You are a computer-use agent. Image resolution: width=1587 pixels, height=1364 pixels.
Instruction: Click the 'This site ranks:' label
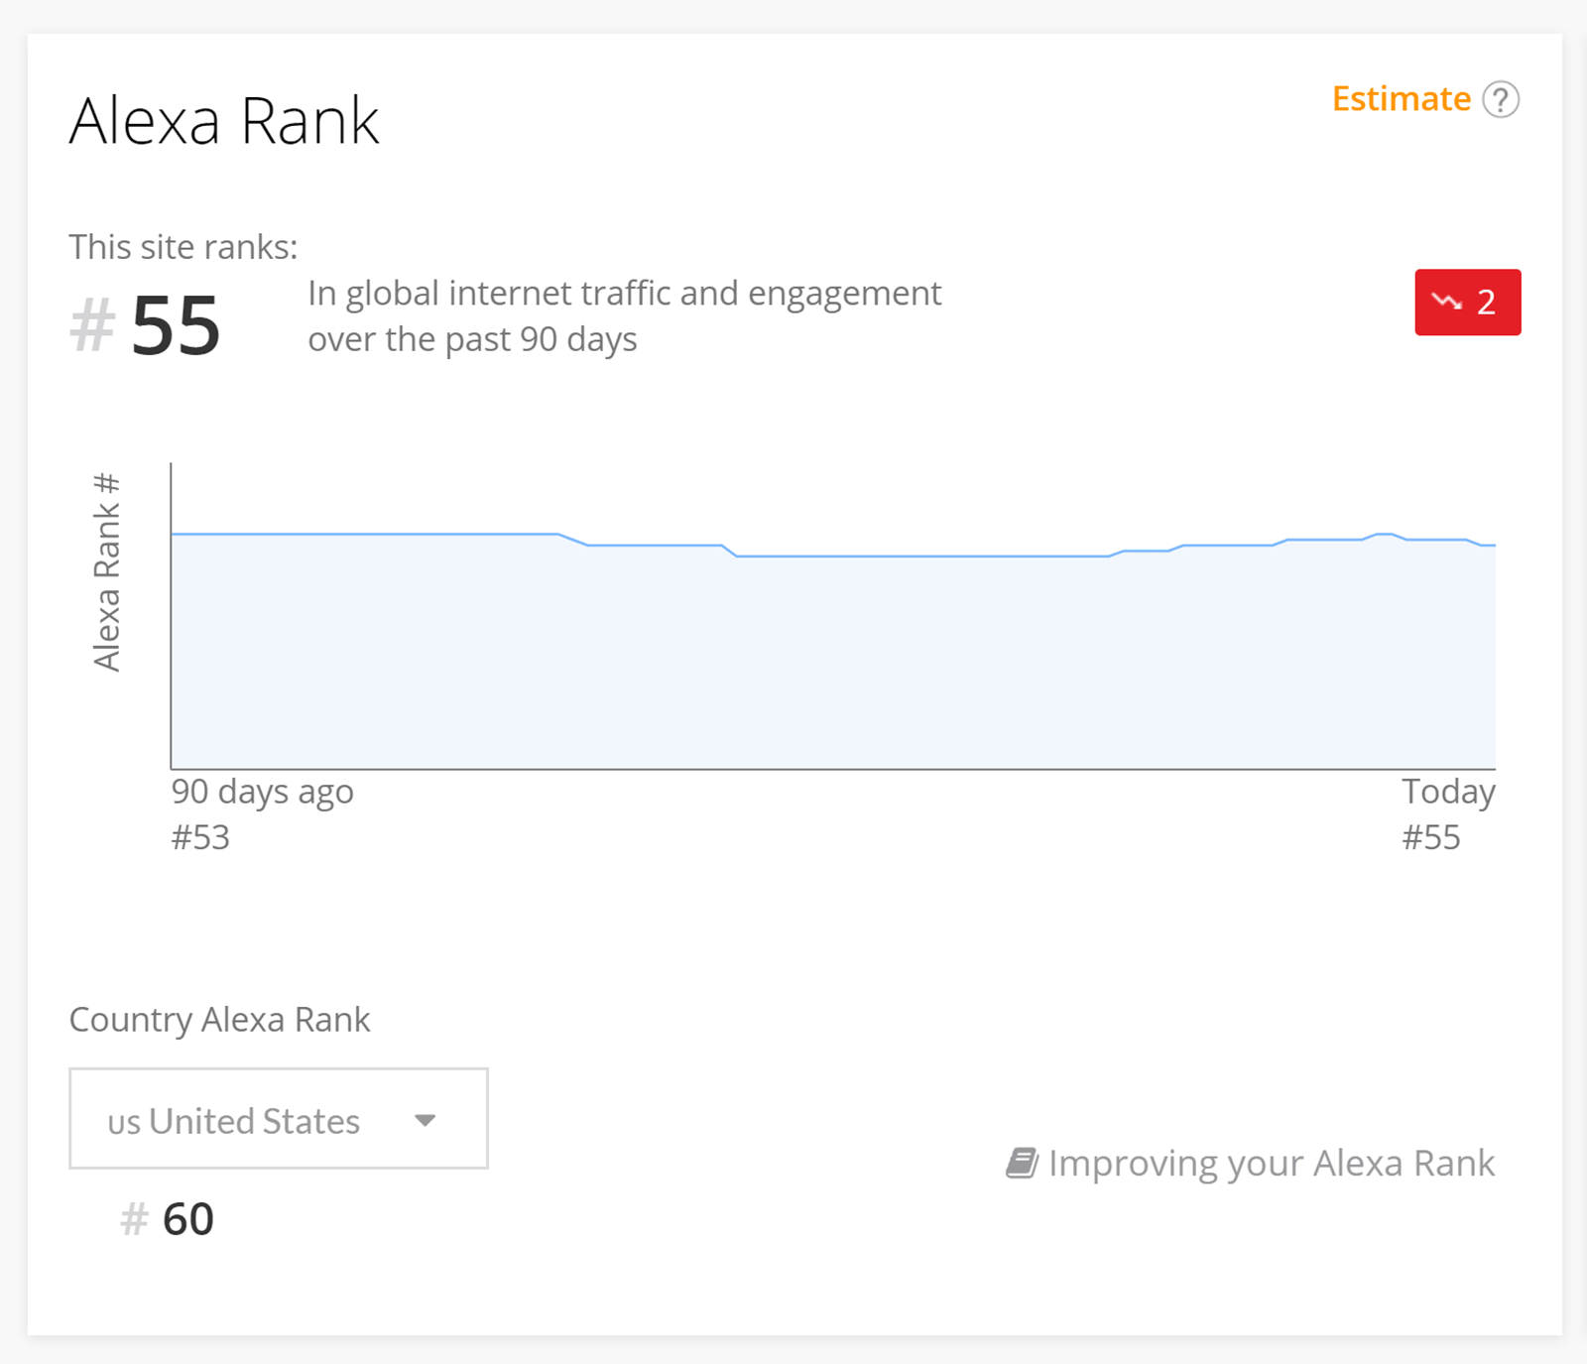click(x=183, y=247)
